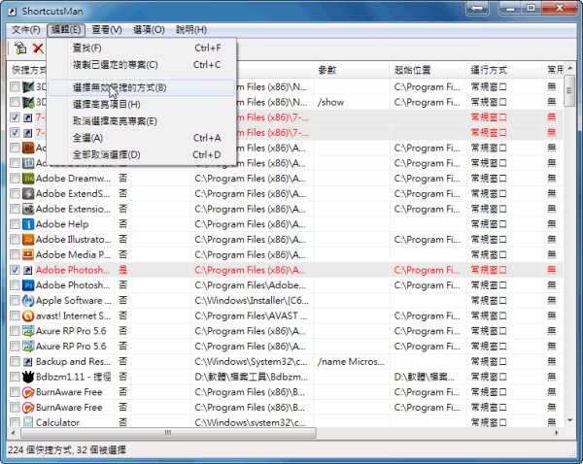The image size is (583, 464).
Task: Select the Adobe Dreamw... shortcut name
Action: click(x=73, y=179)
